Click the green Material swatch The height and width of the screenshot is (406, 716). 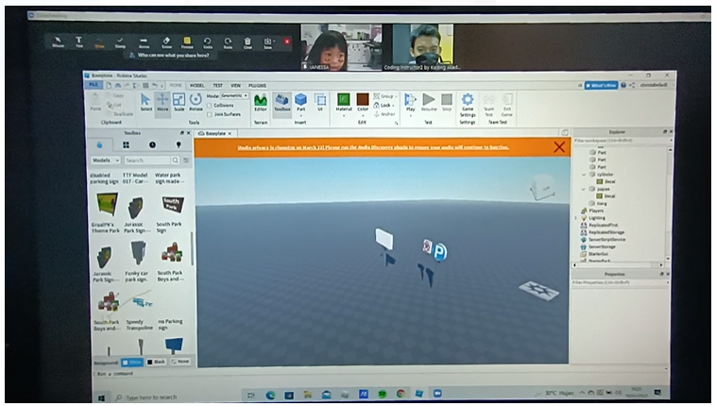344,99
